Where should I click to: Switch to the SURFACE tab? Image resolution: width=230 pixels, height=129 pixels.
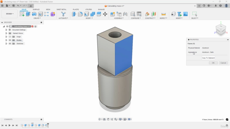(36, 9)
